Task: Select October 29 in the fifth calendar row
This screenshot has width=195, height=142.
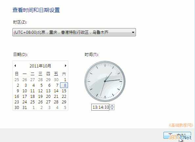Action: [x=64, y=102]
